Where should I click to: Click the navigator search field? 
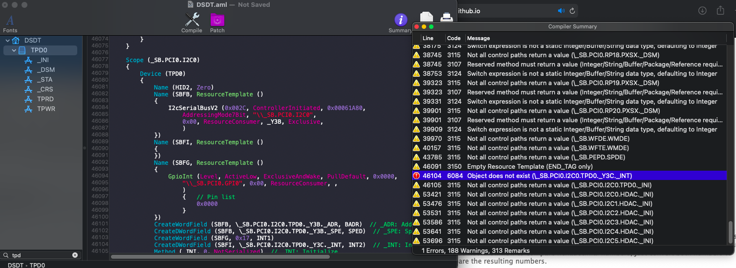coord(39,255)
